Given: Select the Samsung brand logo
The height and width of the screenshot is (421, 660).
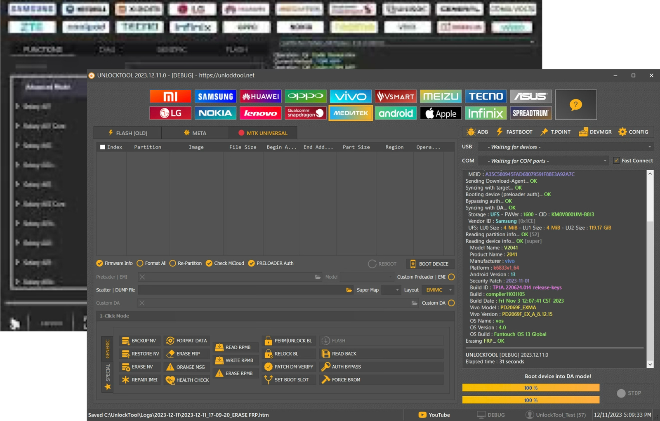Looking at the screenshot, I should pyautogui.click(x=215, y=96).
